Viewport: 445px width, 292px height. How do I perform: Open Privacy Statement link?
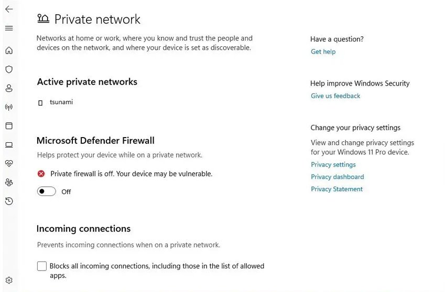pyautogui.click(x=337, y=189)
